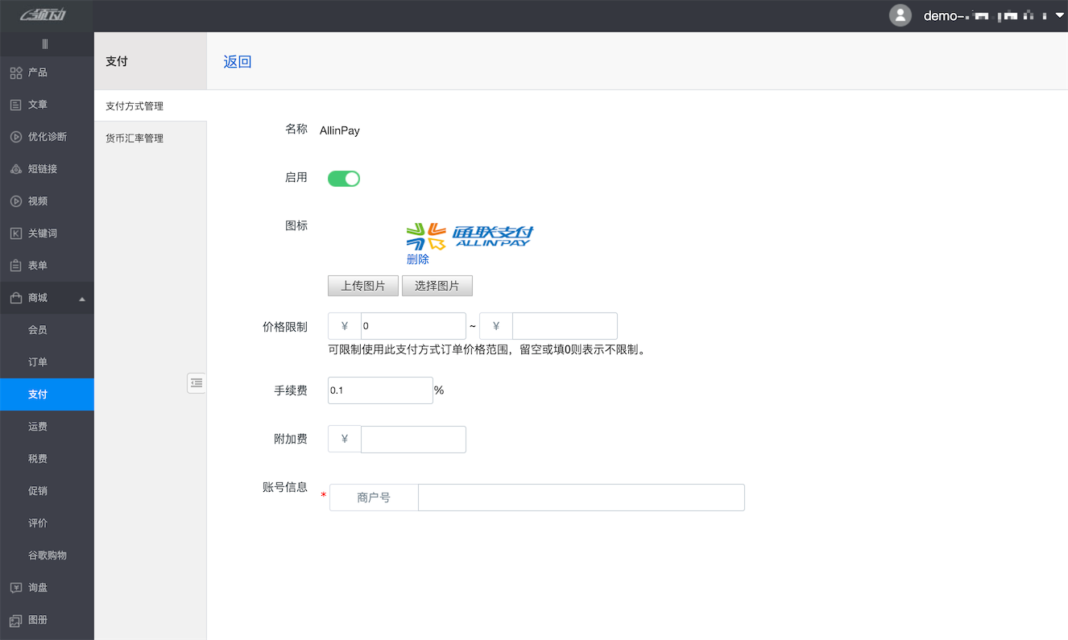This screenshot has width=1068, height=640.
Task: Click the user avatar in top bar
Action: pyautogui.click(x=900, y=14)
